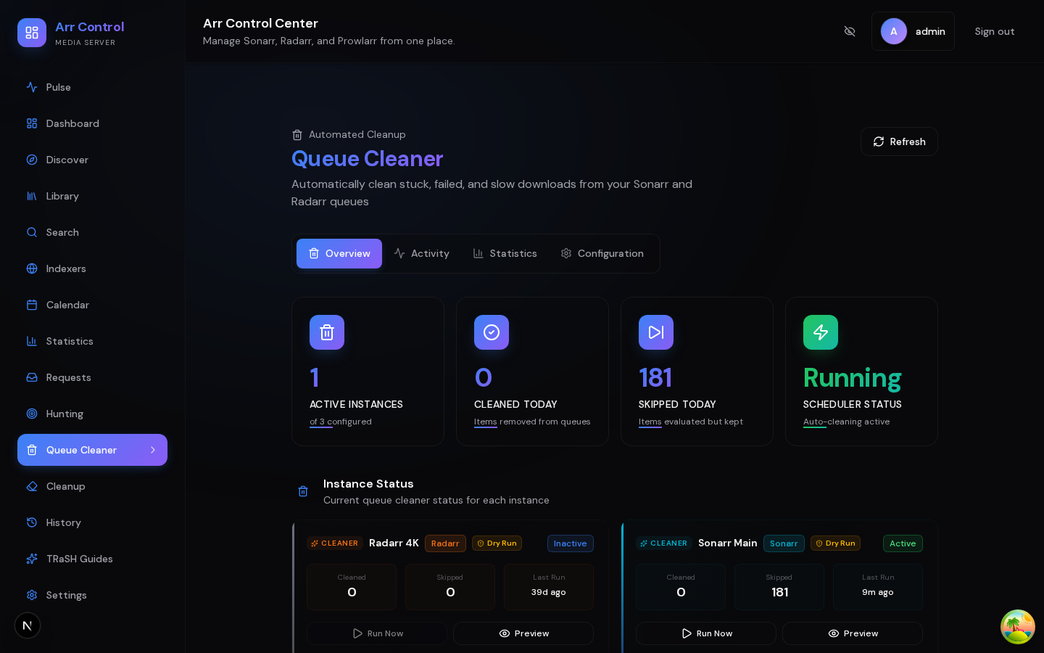Click the Radarr tag on Radarr 4K

[445, 543]
